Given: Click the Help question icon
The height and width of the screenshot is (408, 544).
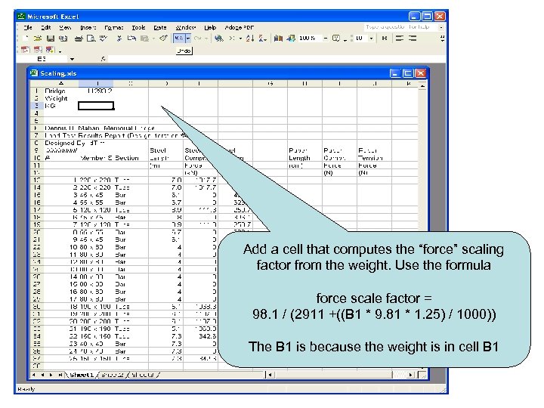Looking at the screenshot, I should tap(335, 39).
